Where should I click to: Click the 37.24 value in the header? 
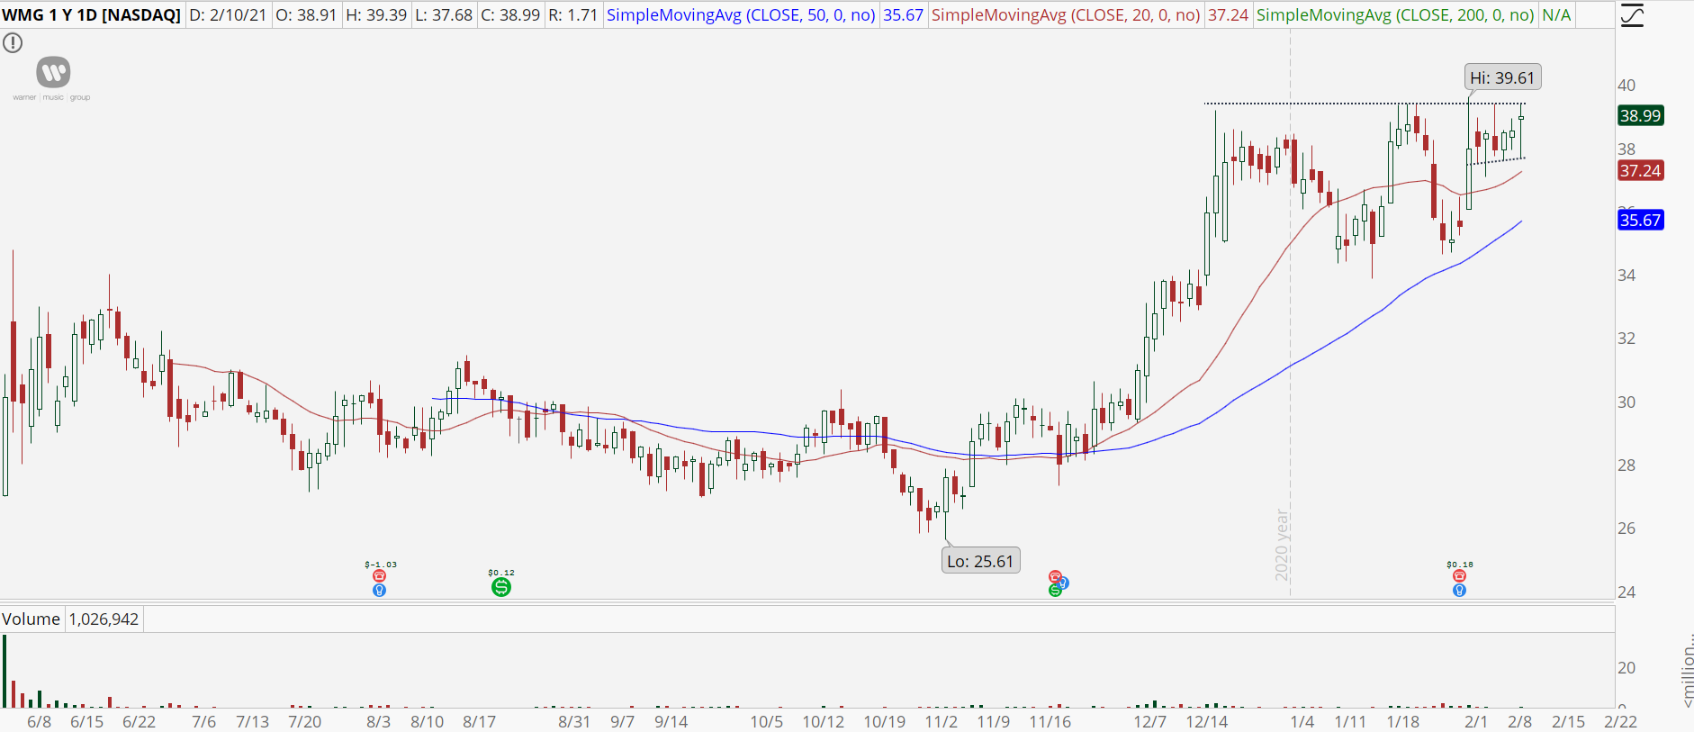click(1229, 15)
